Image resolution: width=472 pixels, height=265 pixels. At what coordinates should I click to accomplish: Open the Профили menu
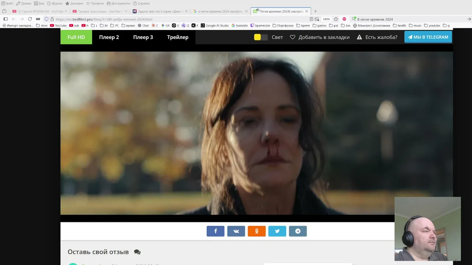coord(95,3)
